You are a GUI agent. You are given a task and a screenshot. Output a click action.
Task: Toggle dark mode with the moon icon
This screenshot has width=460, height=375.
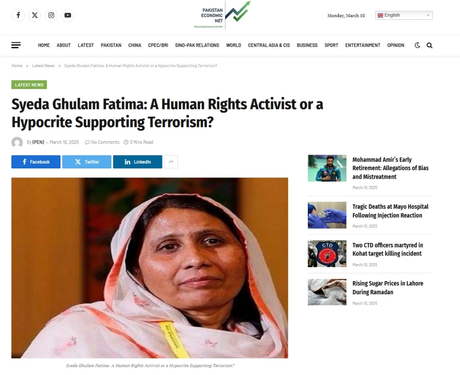(x=417, y=45)
